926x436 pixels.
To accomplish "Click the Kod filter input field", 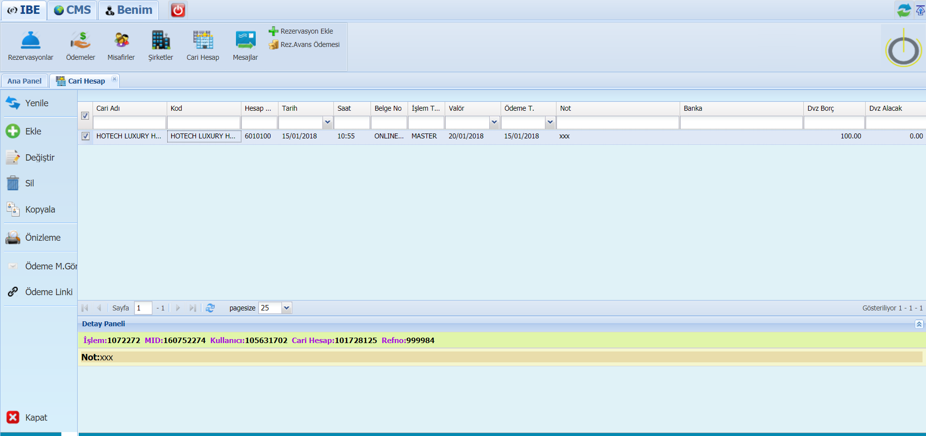I will click(x=204, y=122).
